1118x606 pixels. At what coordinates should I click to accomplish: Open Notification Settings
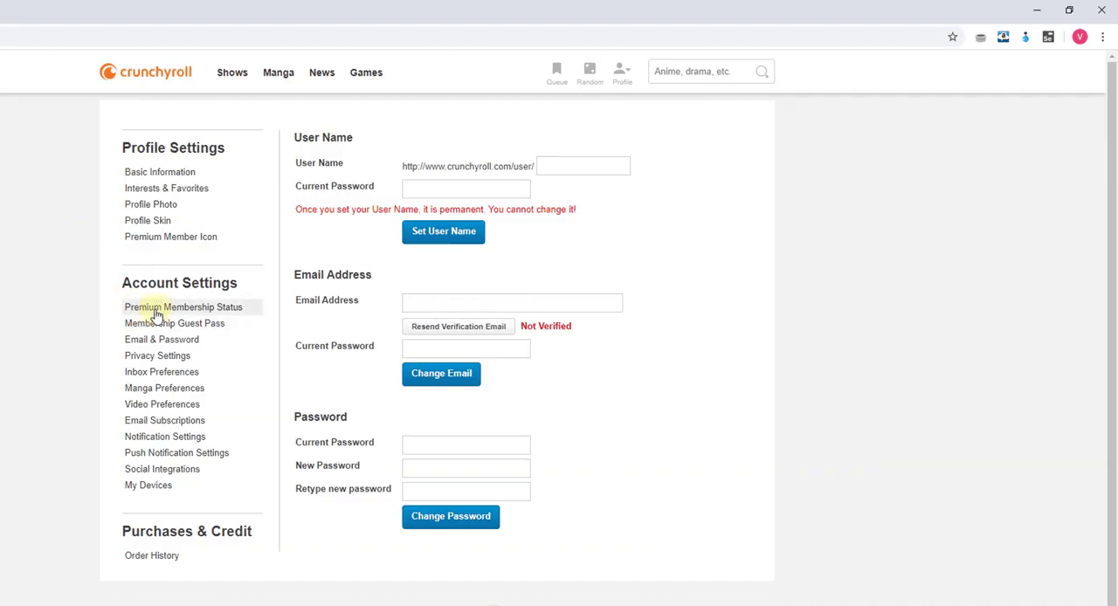[165, 437]
